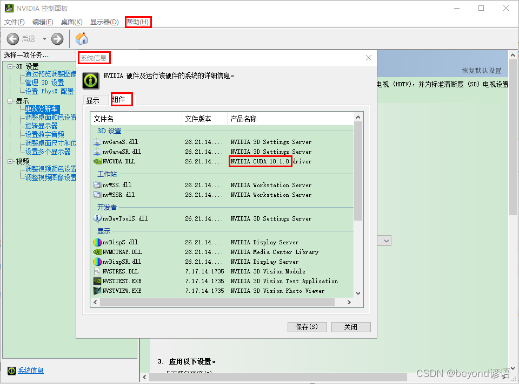
Task: Collapse the 3D 设置 tree node
Action: pos(10,67)
